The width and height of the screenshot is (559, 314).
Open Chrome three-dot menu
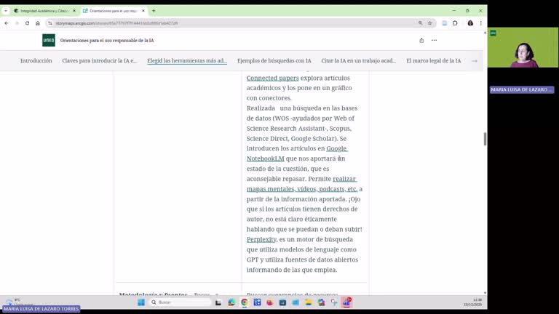pos(480,23)
